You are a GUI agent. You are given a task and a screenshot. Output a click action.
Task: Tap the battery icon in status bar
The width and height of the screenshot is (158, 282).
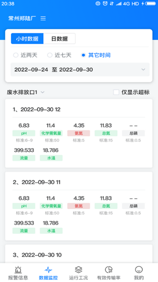(151, 4)
